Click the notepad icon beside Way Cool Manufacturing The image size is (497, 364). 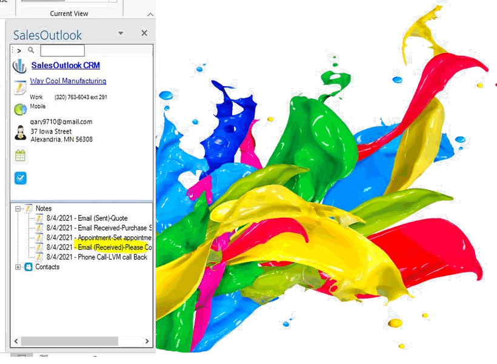[x=19, y=87]
